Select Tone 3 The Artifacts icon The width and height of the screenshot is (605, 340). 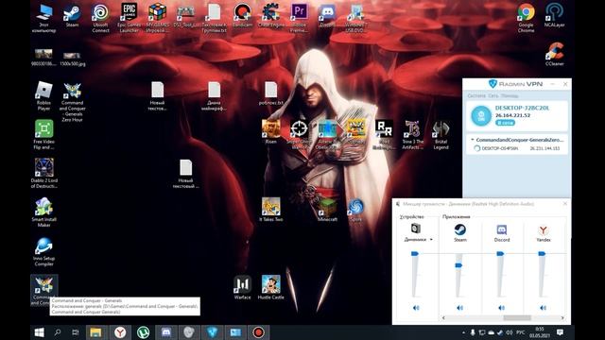(x=412, y=134)
